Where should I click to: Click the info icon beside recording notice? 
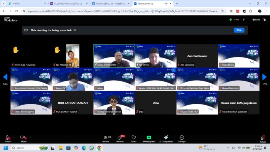(x=74, y=30)
